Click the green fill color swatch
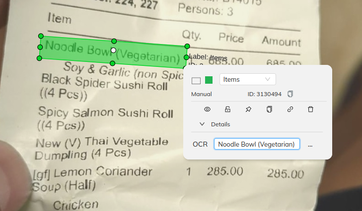 pyautogui.click(x=209, y=80)
